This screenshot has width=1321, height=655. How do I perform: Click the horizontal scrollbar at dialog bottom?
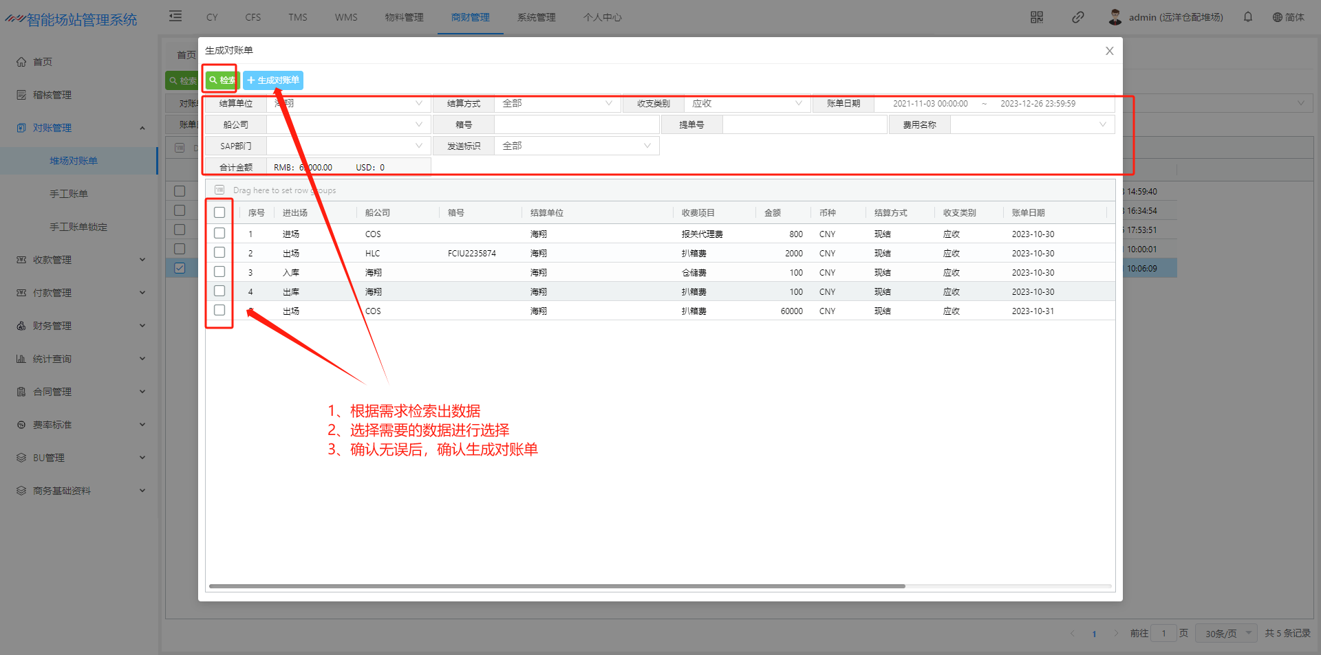point(557,586)
